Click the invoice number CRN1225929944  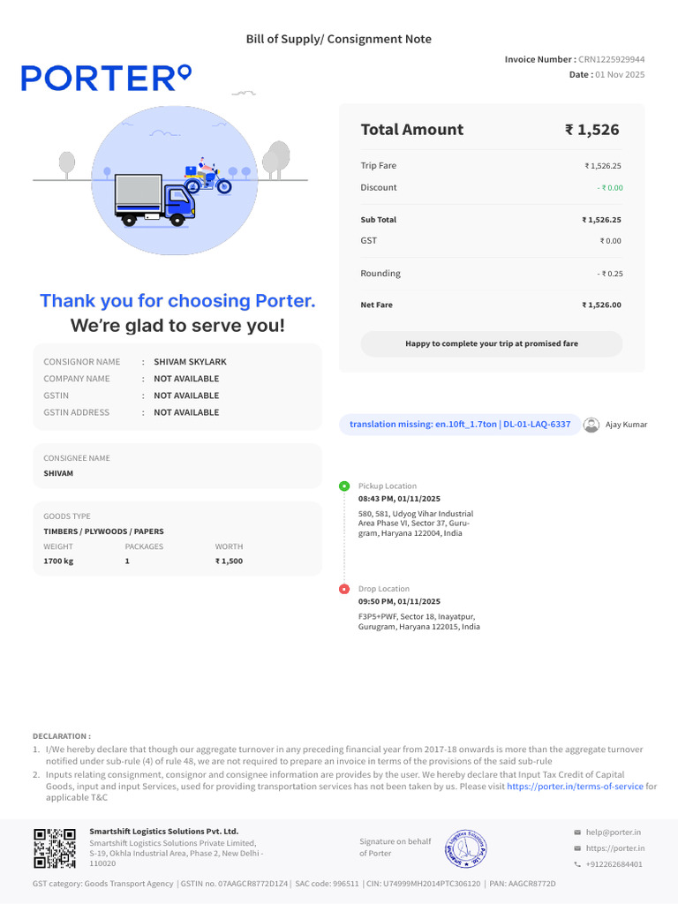(x=611, y=59)
